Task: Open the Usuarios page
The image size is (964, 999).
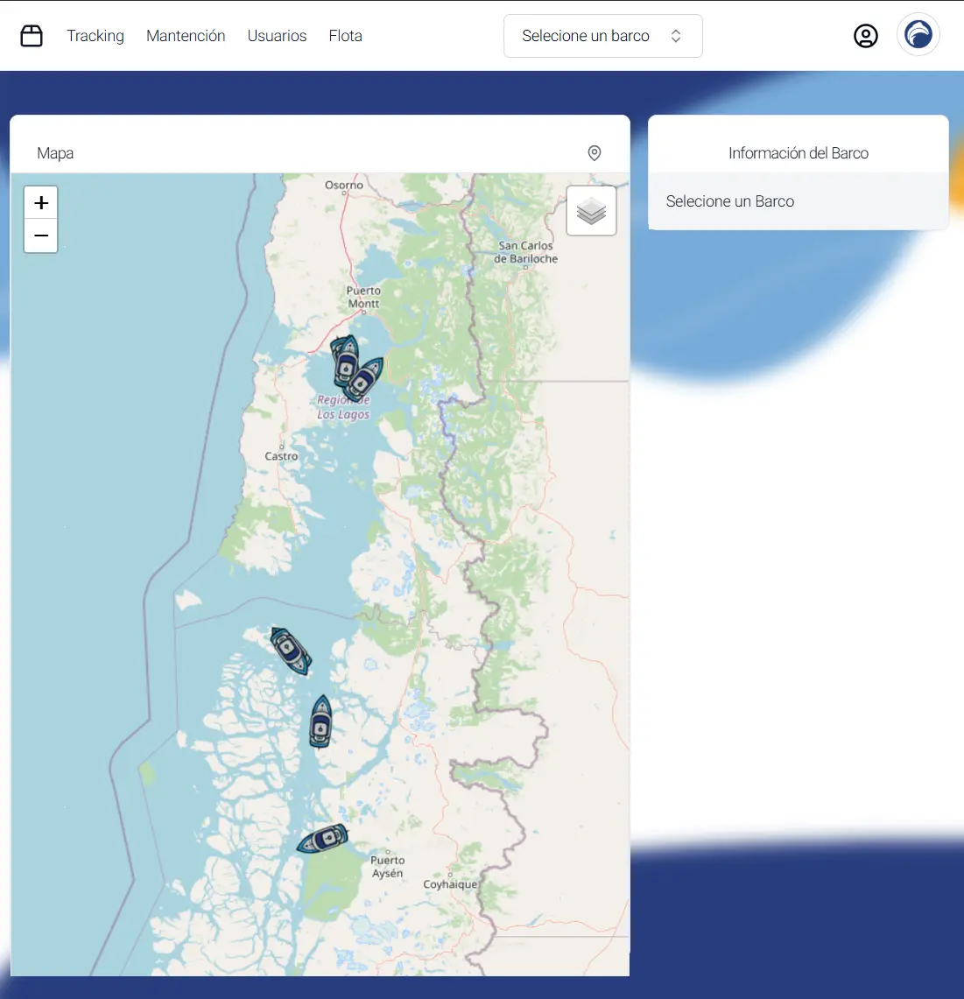Action: point(277,36)
